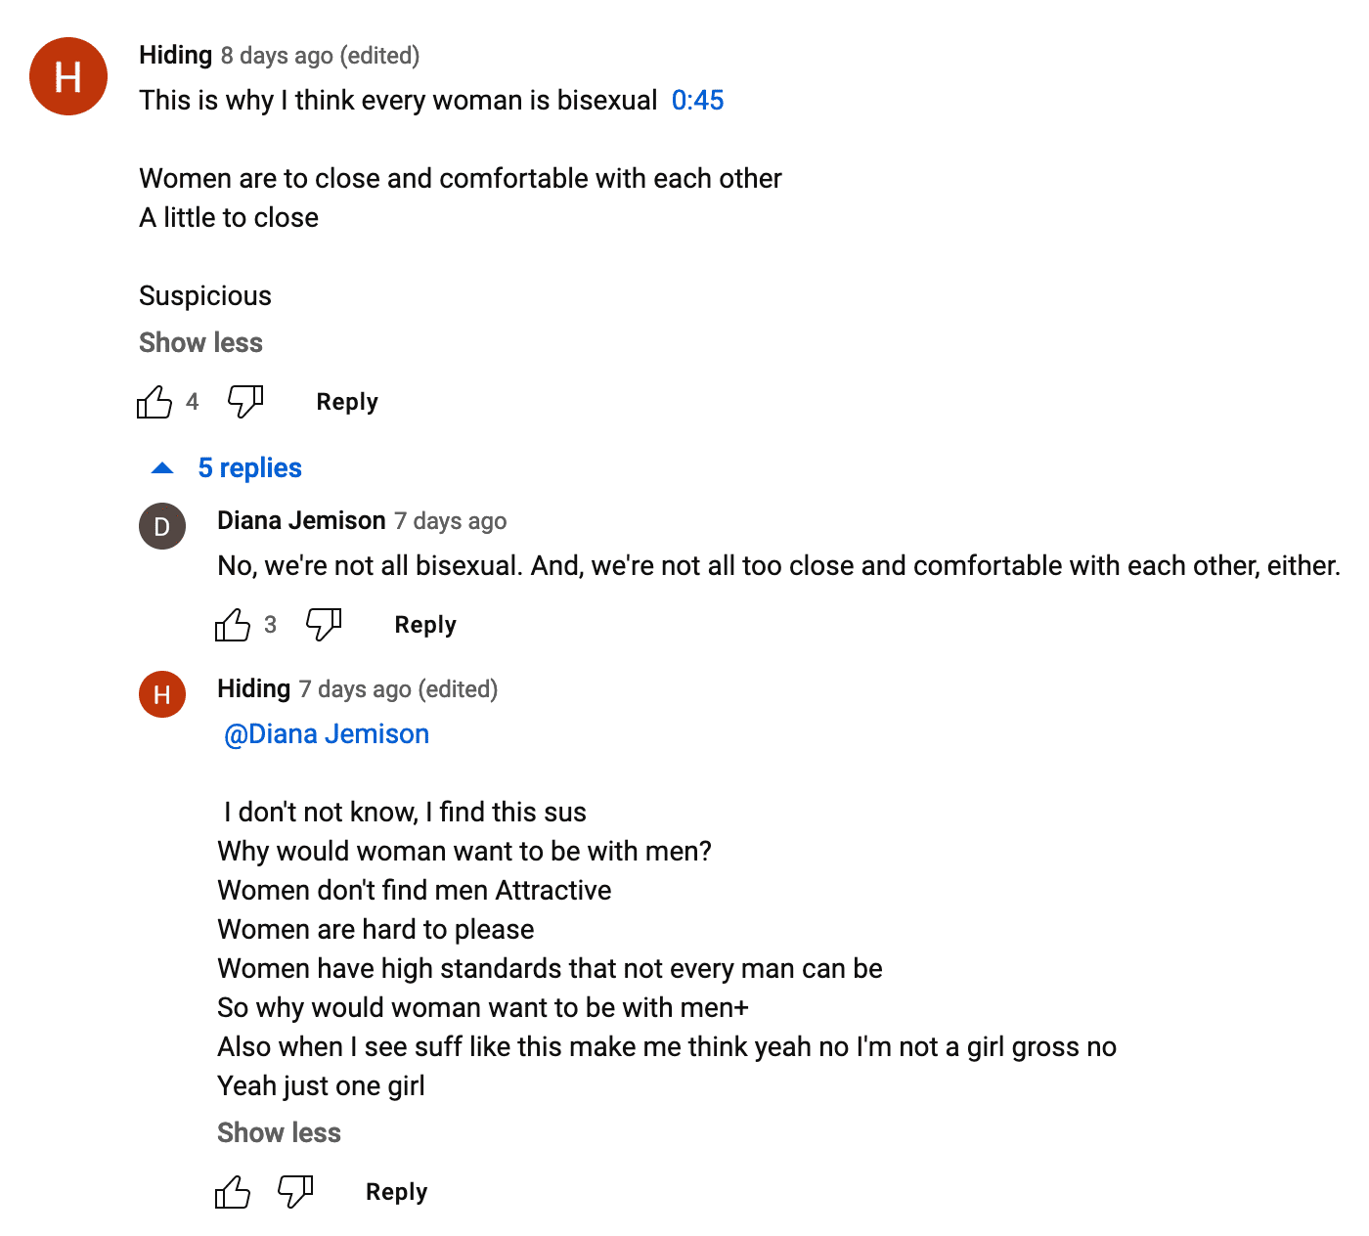
Task: Reply to Hiding's nested comment
Action: [x=396, y=1192]
